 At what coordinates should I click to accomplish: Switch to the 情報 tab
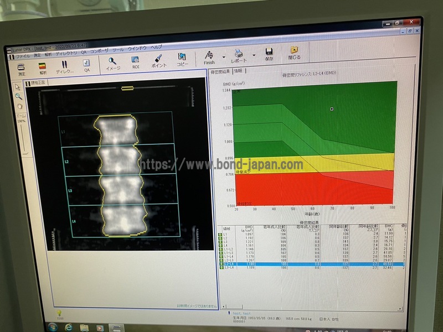pyautogui.click(x=238, y=71)
